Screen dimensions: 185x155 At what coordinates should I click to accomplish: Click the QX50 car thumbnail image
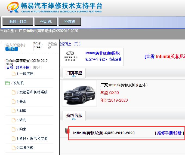click(x=79, y=93)
